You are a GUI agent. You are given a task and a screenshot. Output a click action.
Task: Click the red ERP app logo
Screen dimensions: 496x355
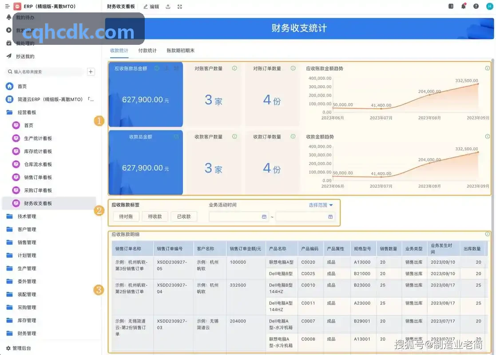click(x=17, y=6)
